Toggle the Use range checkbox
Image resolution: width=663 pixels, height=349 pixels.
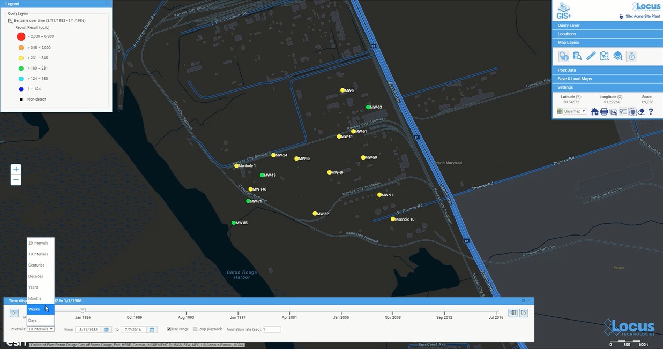(x=169, y=329)
